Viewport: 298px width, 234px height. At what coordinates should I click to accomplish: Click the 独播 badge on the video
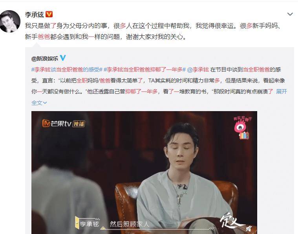79,124
